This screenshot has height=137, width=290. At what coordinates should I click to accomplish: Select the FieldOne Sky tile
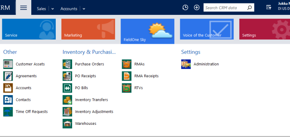(x=147, y=31)
